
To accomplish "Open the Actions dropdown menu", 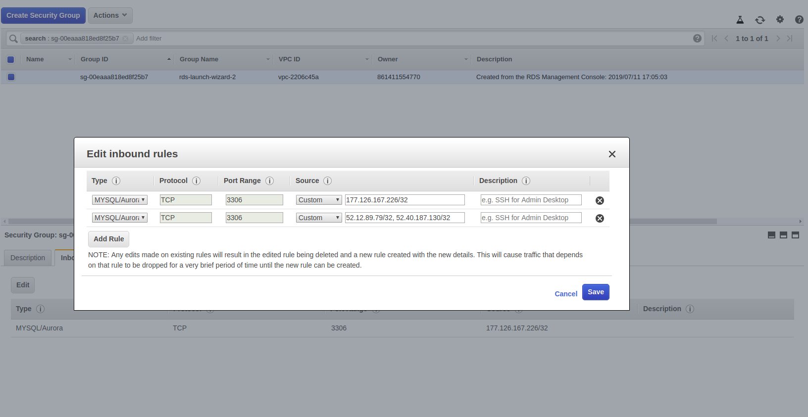I will [110, 15].
